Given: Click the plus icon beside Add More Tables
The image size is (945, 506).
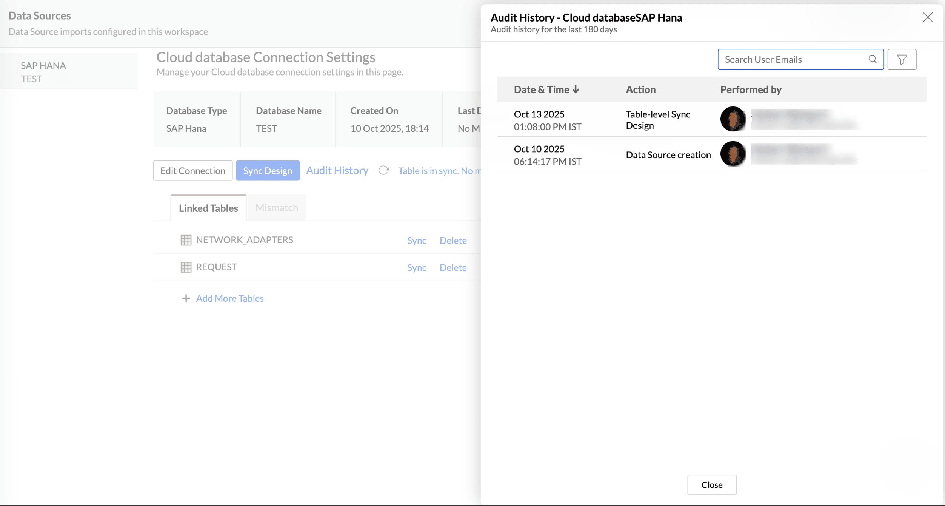Looking at the screenshot, I should click(x=186, y=299).
